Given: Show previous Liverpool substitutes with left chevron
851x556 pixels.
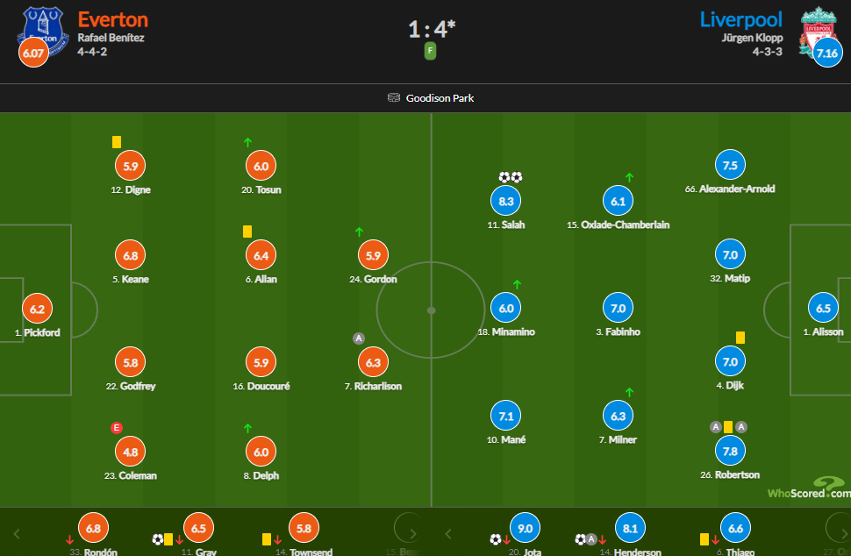Looking at the screenshot, I should (447, 534).
